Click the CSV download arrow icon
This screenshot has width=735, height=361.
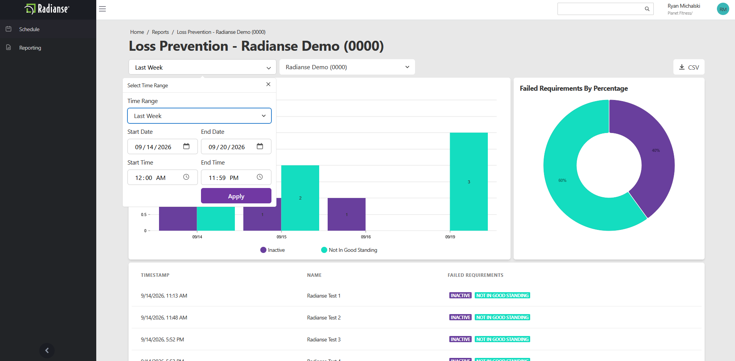pos(682,67)
